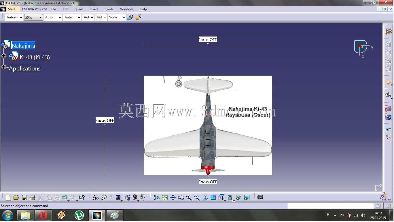Open the Design Table icon
The width and height of the screenshot is (394, 222).
(118, 198)
